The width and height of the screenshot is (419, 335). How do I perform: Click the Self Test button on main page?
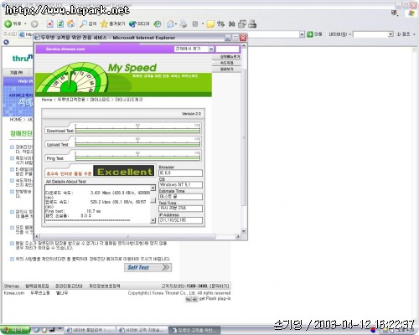pos(147,267)
